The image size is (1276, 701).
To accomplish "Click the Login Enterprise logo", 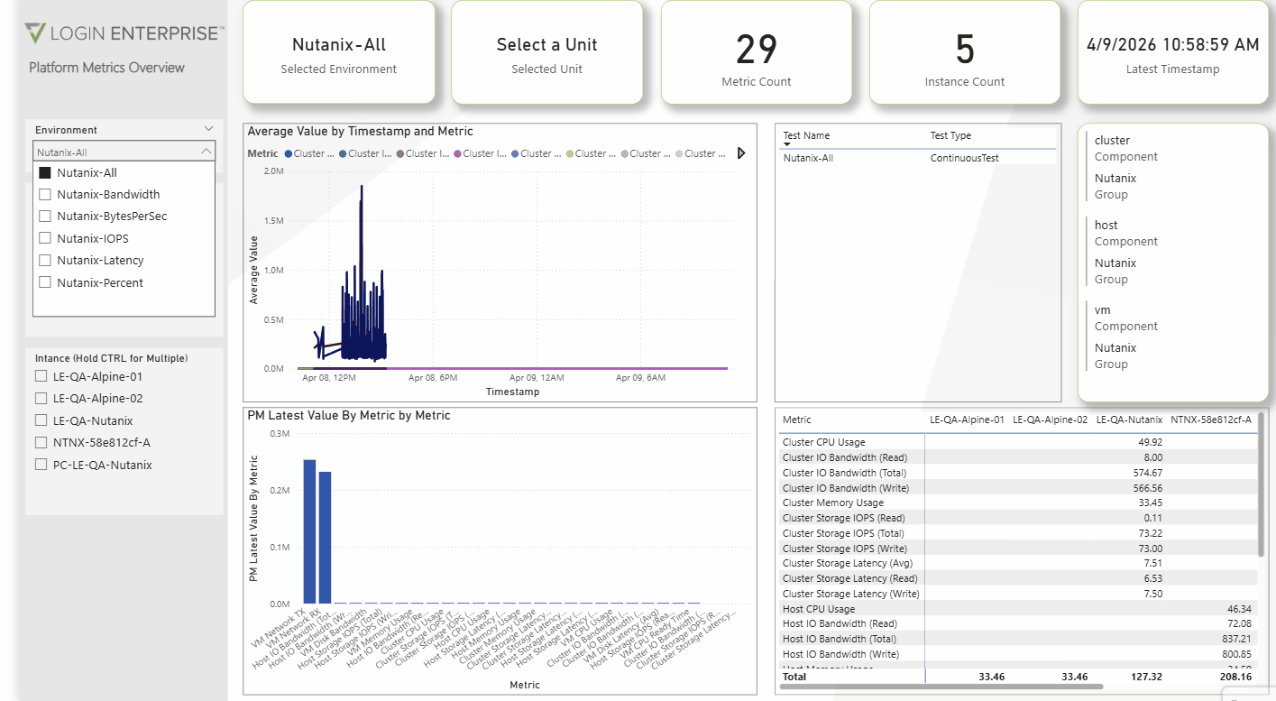I will click(x=125, y=34).
